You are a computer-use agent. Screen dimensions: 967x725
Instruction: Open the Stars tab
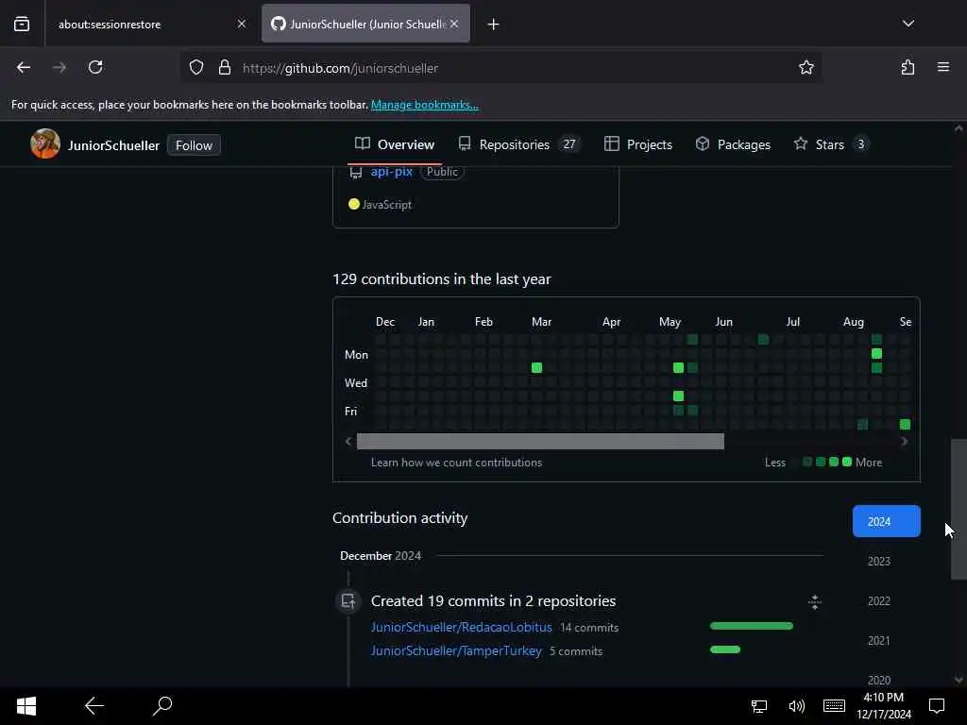click(831, 144)
